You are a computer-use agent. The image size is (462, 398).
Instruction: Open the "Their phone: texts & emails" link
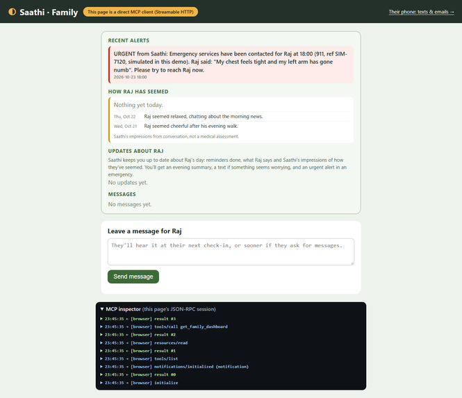(x=421, y=12)
